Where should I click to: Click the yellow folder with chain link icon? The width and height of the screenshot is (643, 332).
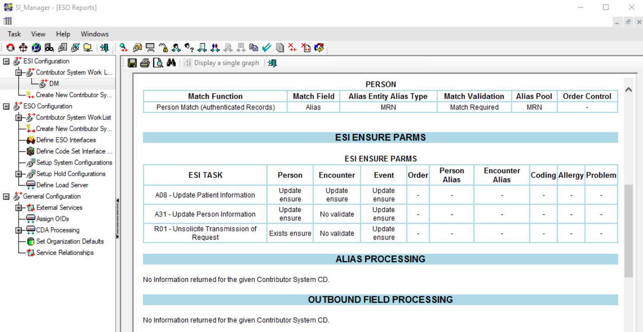click(x=137, y=47)
